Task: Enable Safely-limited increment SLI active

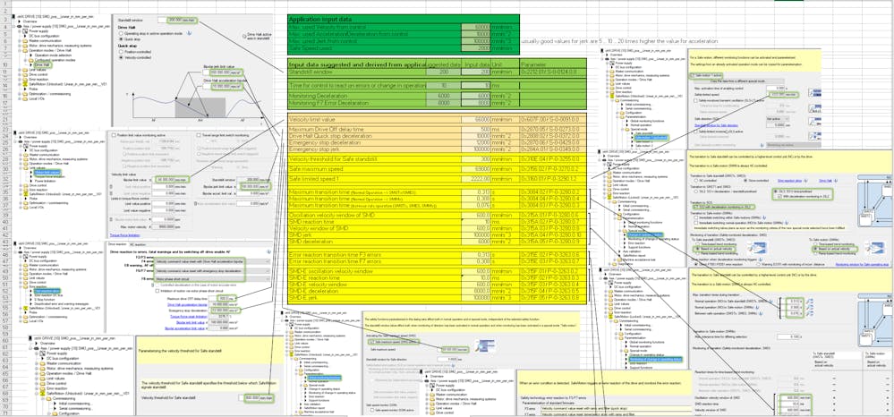Action: (695, 132)
